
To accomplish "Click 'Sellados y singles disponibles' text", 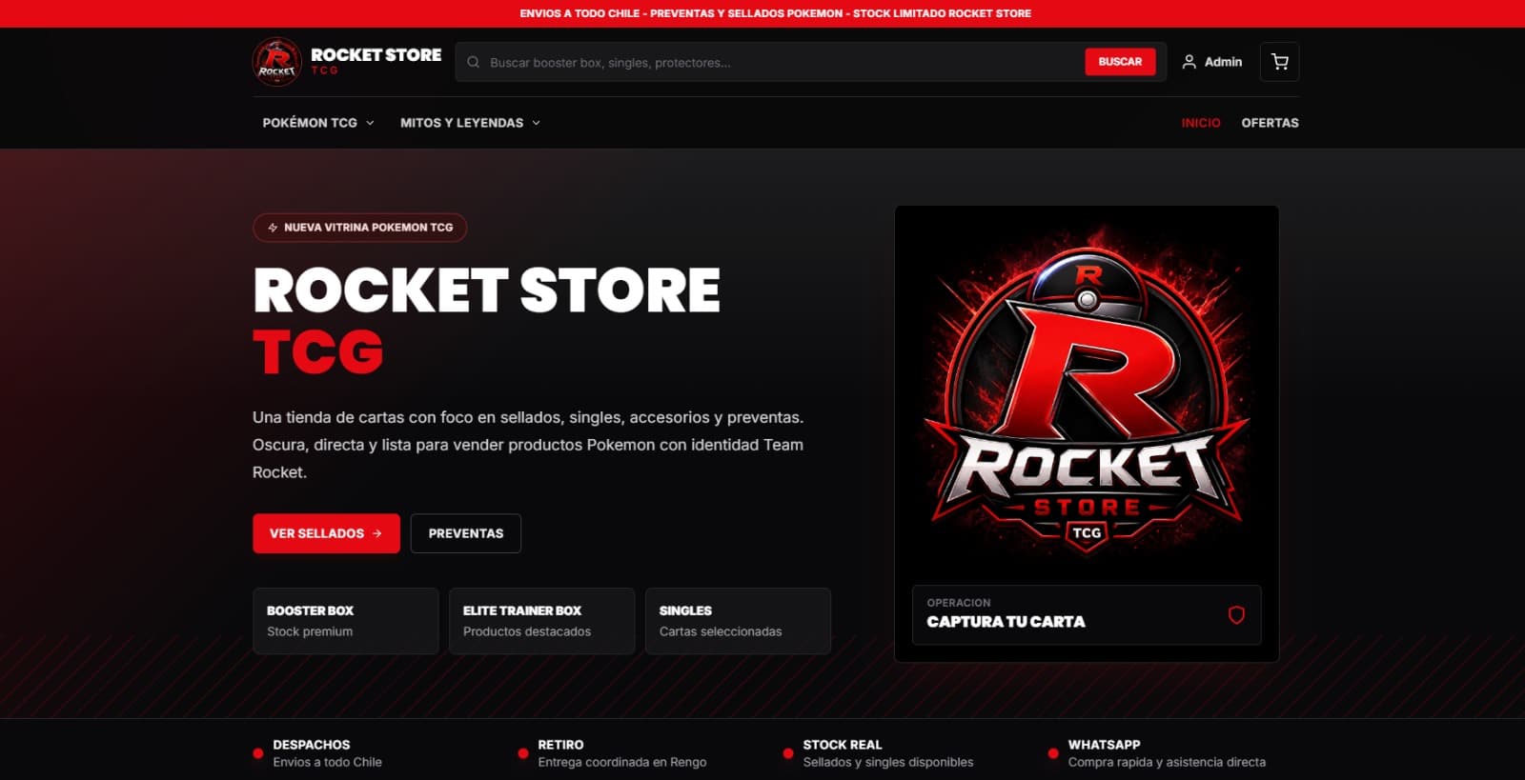I will point(888,762).
